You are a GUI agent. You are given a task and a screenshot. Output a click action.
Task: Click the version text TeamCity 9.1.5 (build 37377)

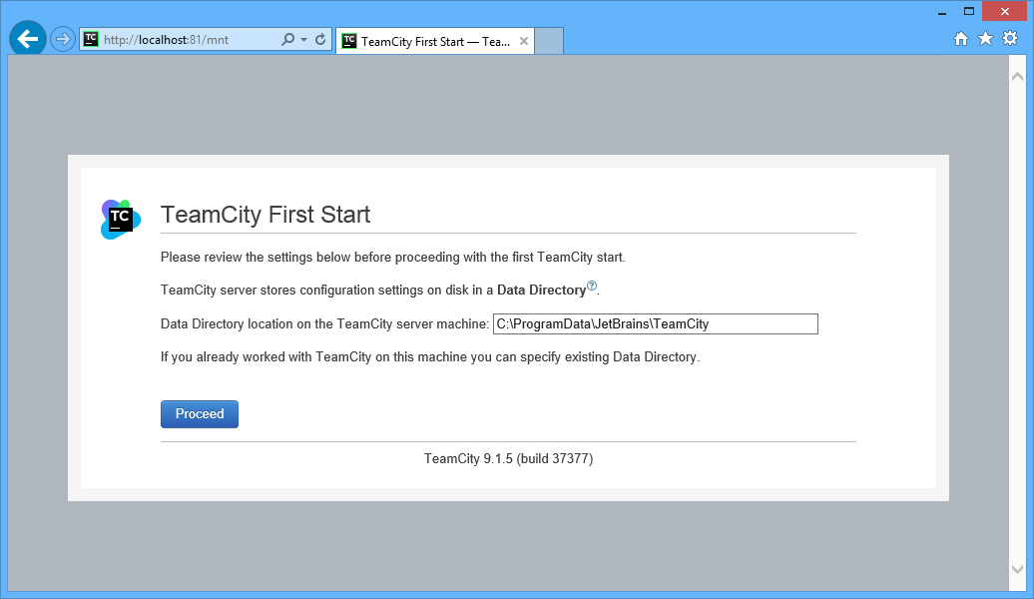pyautogui.click(x=508, y=458)
